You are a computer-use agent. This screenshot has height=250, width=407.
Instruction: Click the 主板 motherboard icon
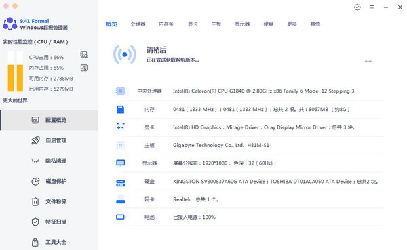[121, 145]
